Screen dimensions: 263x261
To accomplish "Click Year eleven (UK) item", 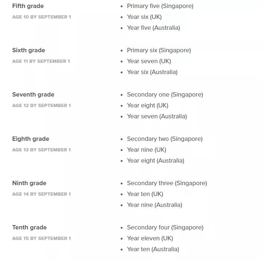I will [150, 238].
